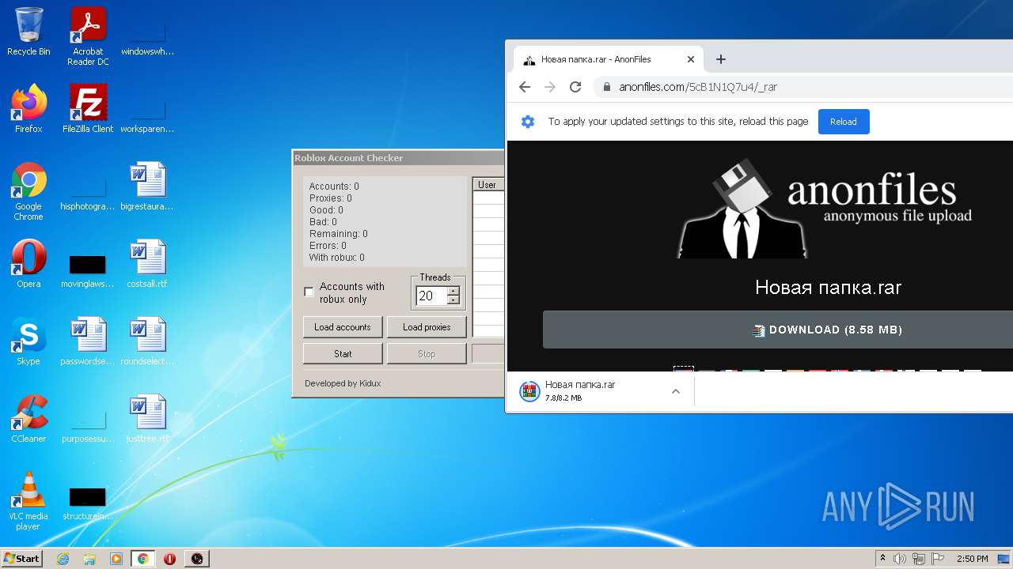Click the anonfiles logo
Image resolution: width=1013 pixels, height=569 pixels.
(824, 207)
